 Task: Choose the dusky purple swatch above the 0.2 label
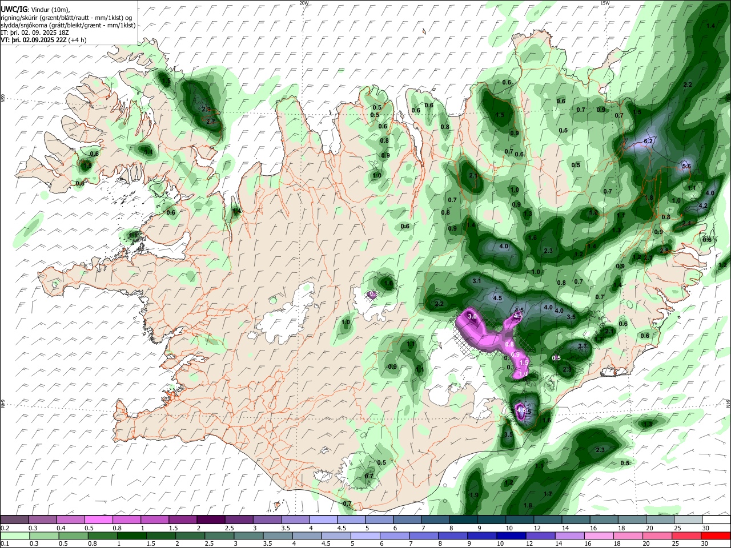(14, 520)
